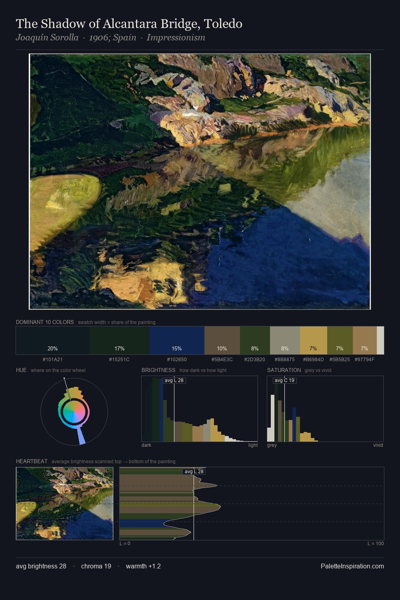Image resolution: width=400 pixels, height=600 pixels.
Task: Click the small painting thumbnail beside Heartbeat chart
Action: 64,504
